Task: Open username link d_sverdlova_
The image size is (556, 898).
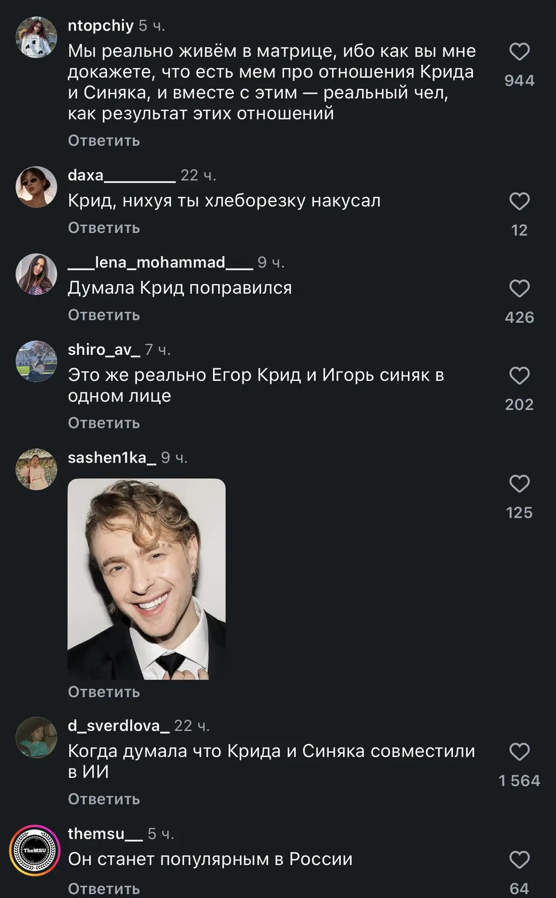Action: point(119,725)
